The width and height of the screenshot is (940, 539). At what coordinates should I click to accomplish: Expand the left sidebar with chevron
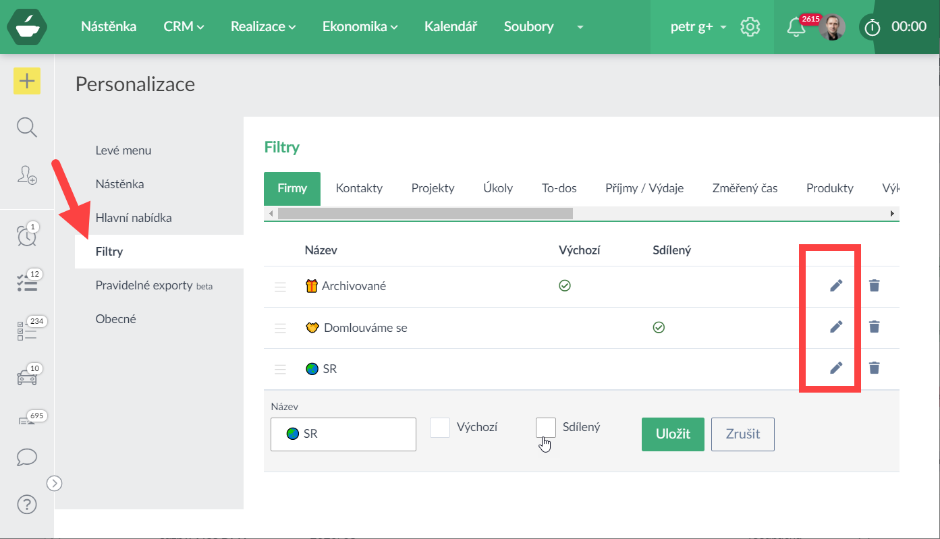(55, 483)
